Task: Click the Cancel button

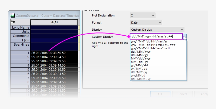Action: tap(182, 94)
